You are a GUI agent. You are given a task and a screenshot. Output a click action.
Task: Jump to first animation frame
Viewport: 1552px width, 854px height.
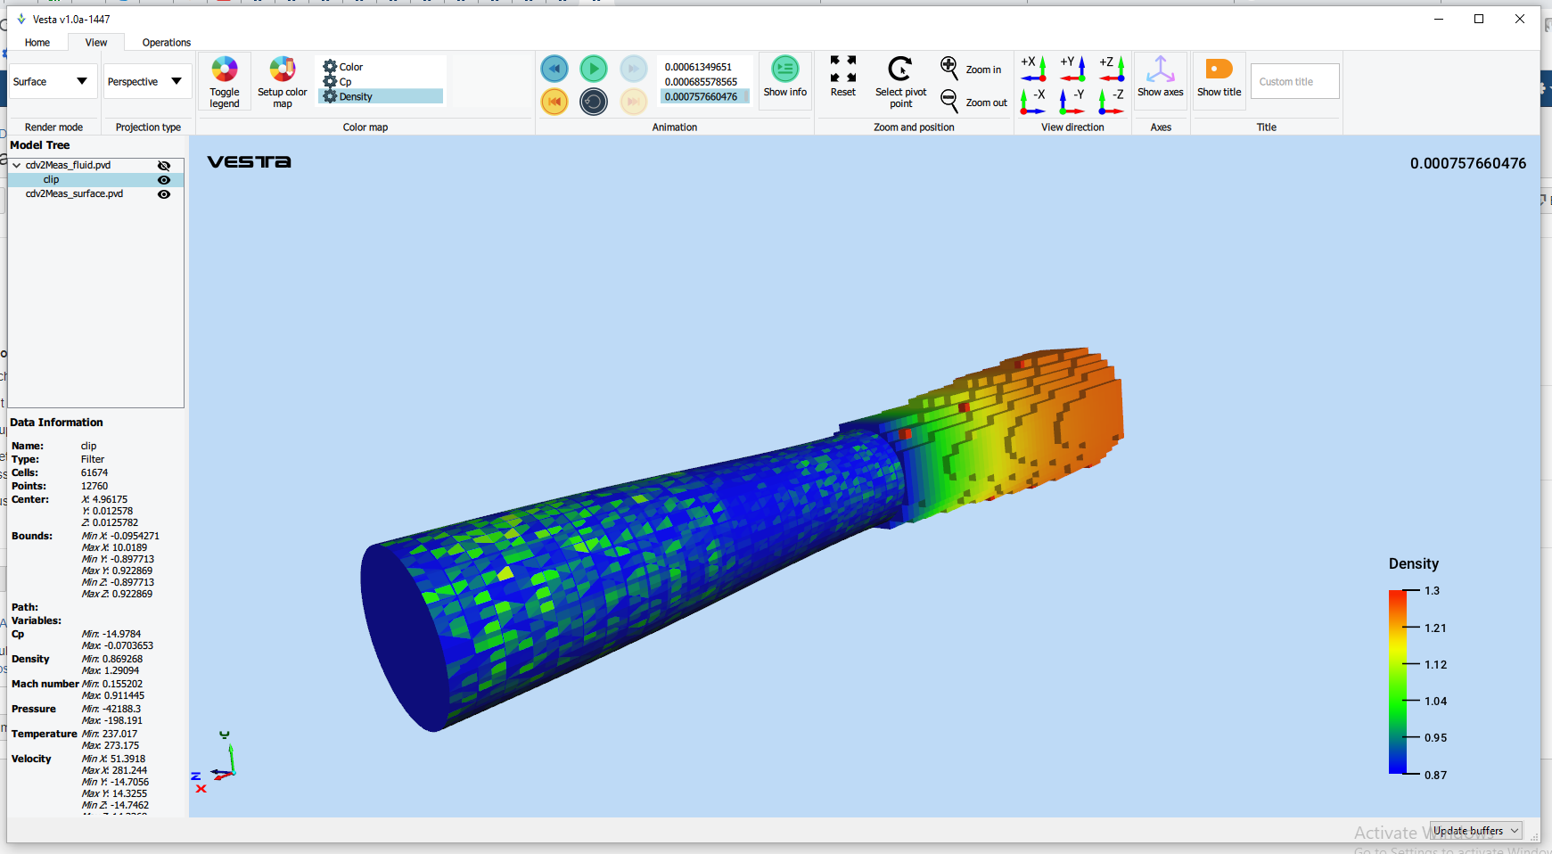[554, 102]
